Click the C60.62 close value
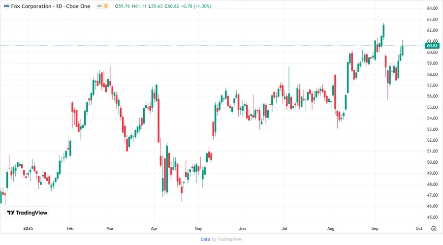The image size is (443, 245). coord(172,6)
